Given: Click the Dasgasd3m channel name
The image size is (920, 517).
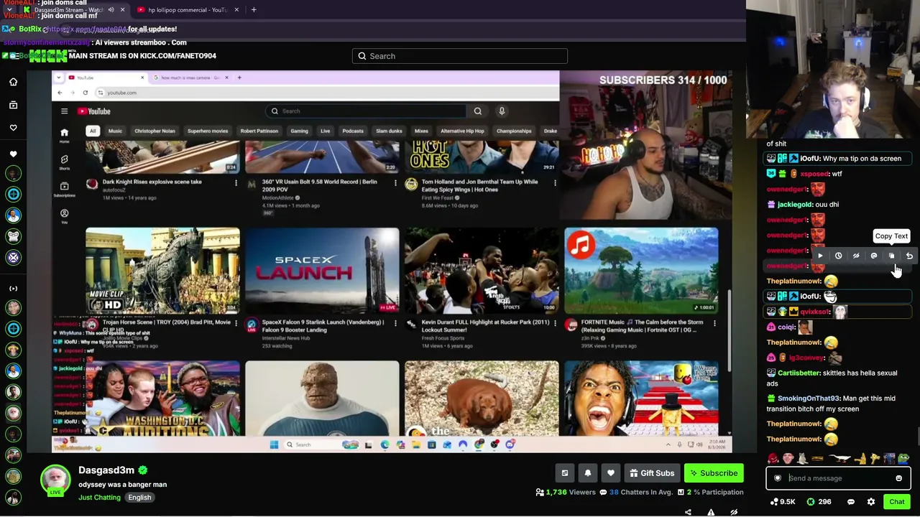Looking at the screenshot, I should (106, 470).
